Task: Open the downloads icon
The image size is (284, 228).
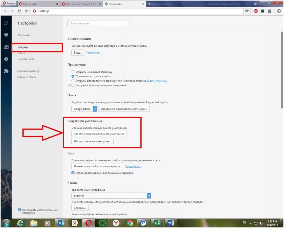Action: click(279, 11)
